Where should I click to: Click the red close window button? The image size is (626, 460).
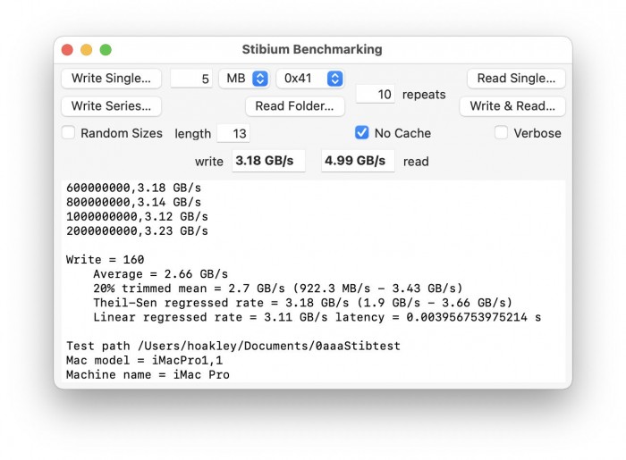(67, 50)
